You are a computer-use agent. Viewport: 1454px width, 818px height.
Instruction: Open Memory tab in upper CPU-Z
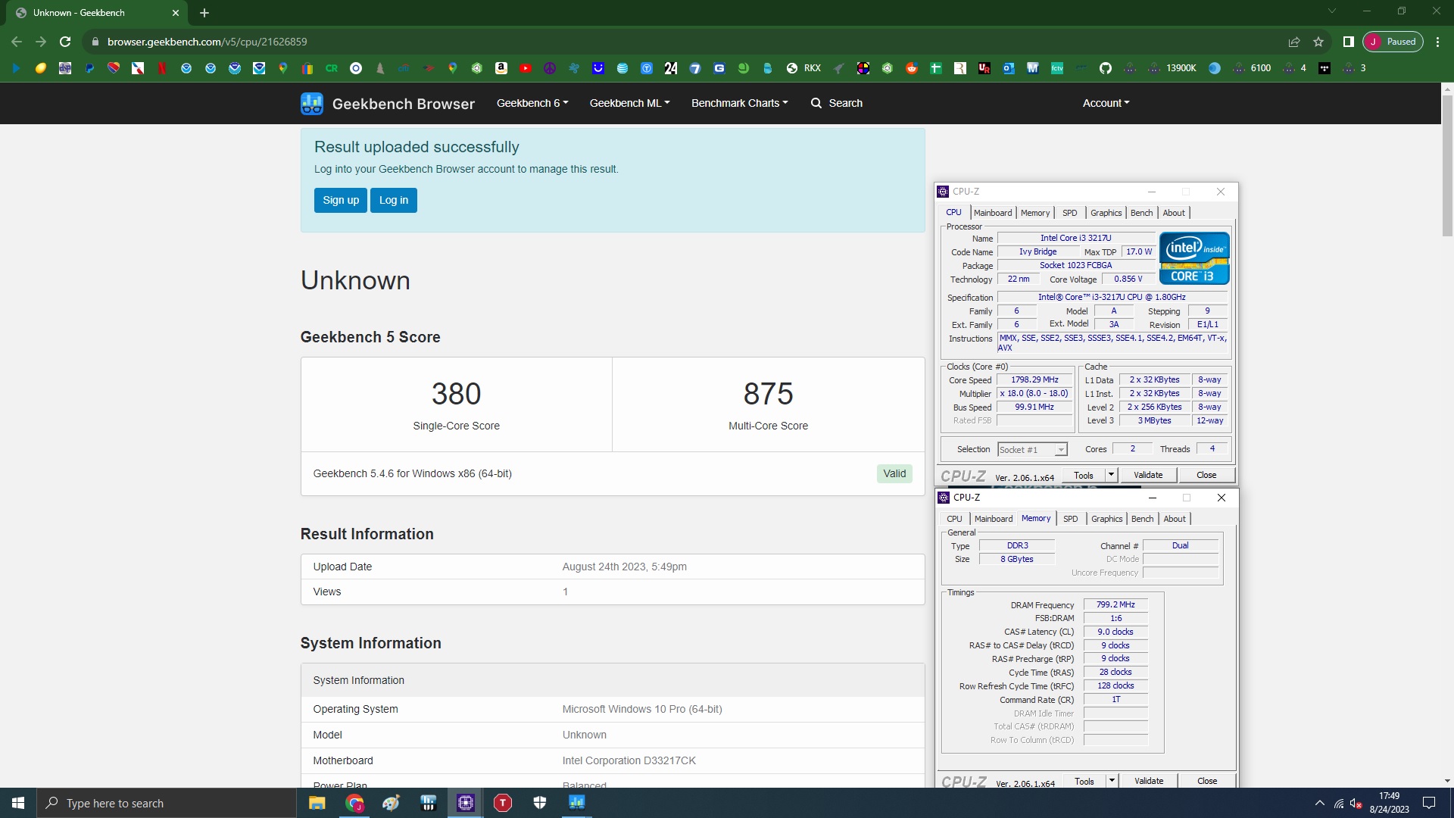pyautogui.click(x=1034, y=213)
